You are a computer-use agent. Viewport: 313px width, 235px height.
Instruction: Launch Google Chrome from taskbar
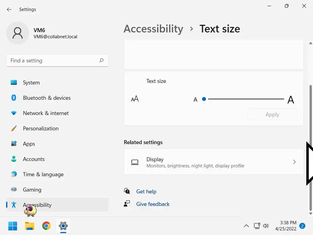coord(46,226)
